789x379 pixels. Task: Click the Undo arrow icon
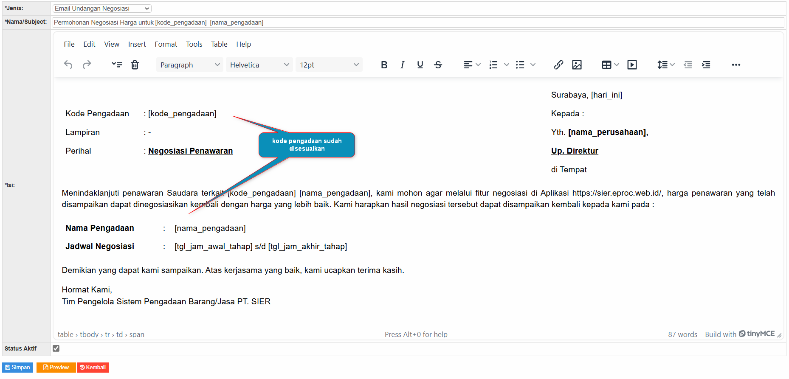coord(68,65)
